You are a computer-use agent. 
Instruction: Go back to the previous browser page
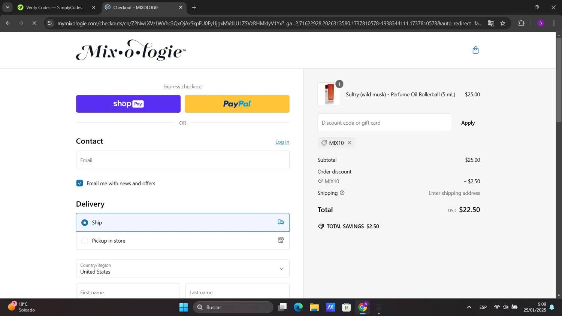[x=8, y=23]
